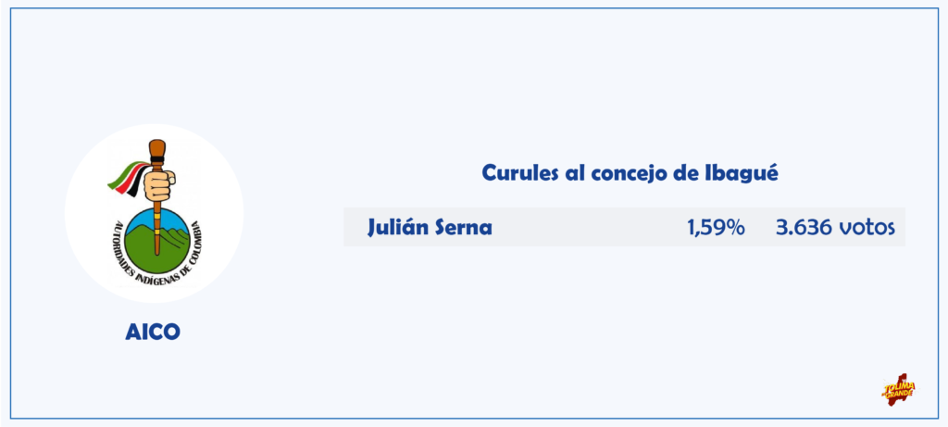Click the lower staff tip over the mountain

157,242
